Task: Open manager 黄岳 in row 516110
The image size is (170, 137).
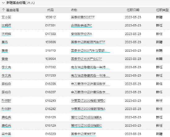Action: (x=5, y=50)
